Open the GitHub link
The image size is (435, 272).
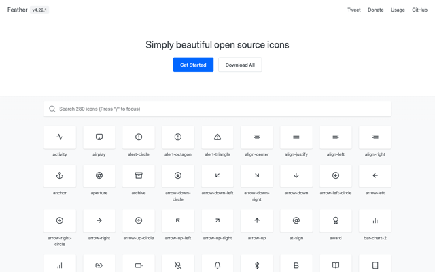click(419, 10)
